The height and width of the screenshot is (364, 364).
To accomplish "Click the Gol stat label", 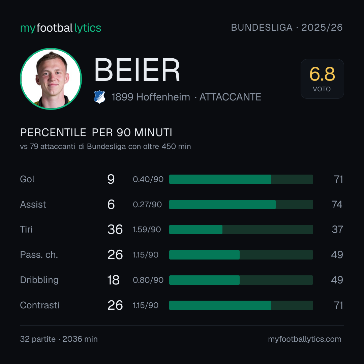I will (x=27, y=179).
